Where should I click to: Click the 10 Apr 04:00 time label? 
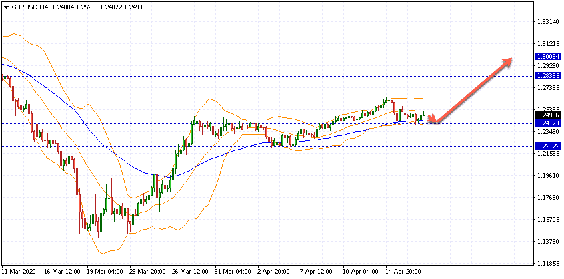[x=361, y=272]
